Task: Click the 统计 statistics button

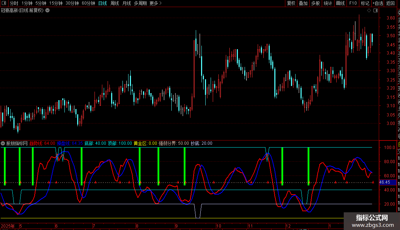Action: pyautogui.click(x=328, y=3)
